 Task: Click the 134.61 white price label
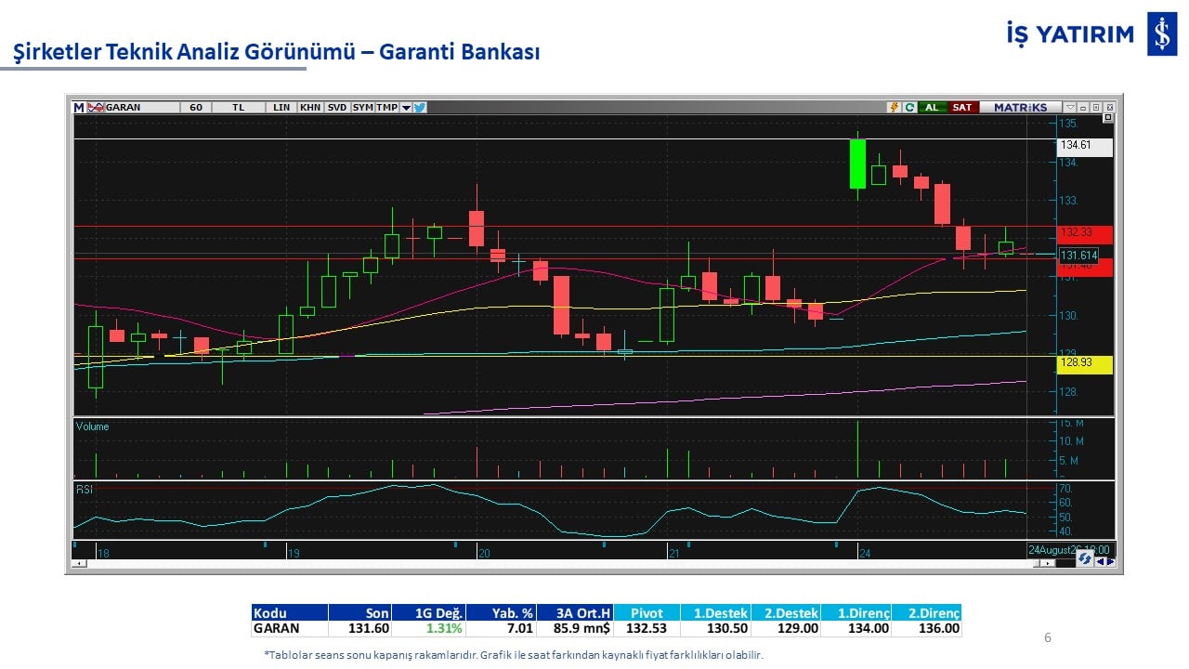click(x=1085, y=146)
